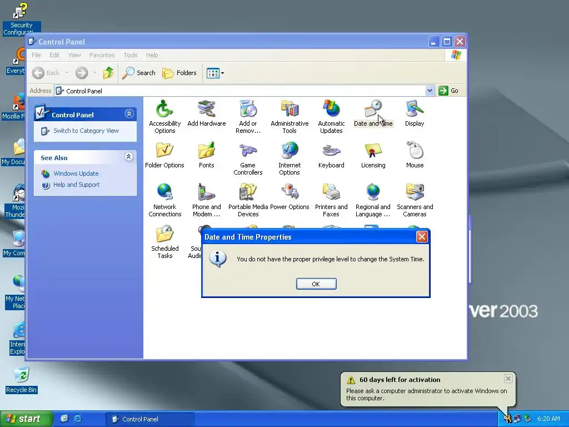Close the Date and Time Properties dialog
The width and height of the screenshot is (569, 427).
(x=422, y=237)
